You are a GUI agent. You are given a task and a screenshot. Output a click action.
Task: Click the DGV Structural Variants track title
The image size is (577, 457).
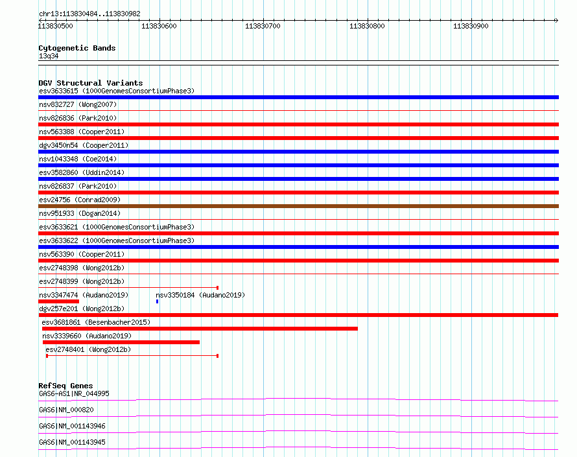(91, 83)
